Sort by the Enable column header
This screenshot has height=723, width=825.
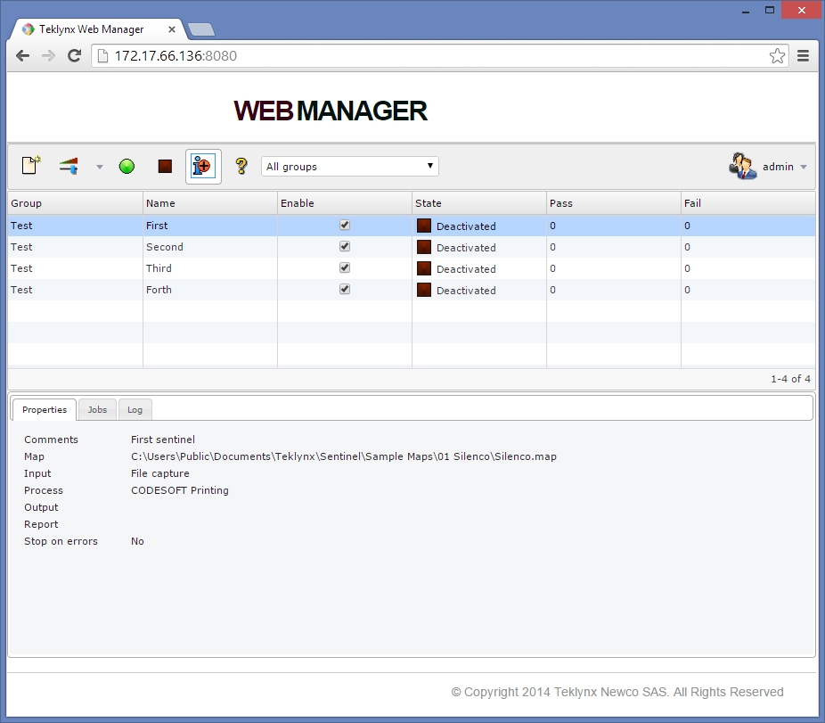tap(345, 203)
